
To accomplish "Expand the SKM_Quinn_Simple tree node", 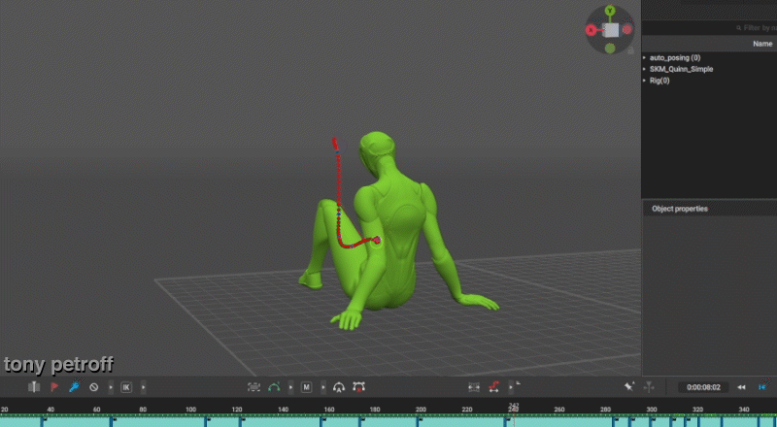I will [645, 69].
